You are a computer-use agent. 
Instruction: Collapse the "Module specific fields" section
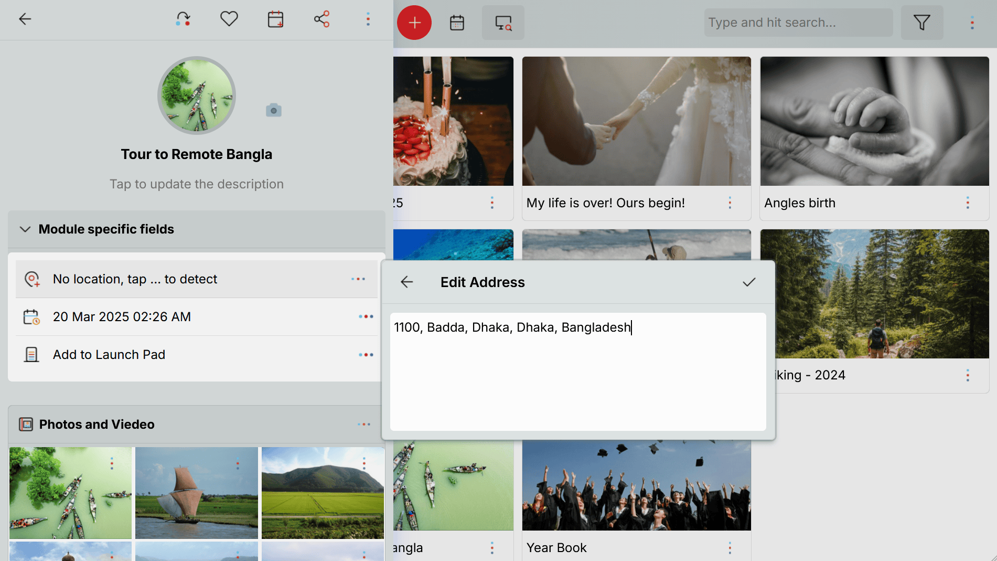pyautogui.click(x=25, y=229)
